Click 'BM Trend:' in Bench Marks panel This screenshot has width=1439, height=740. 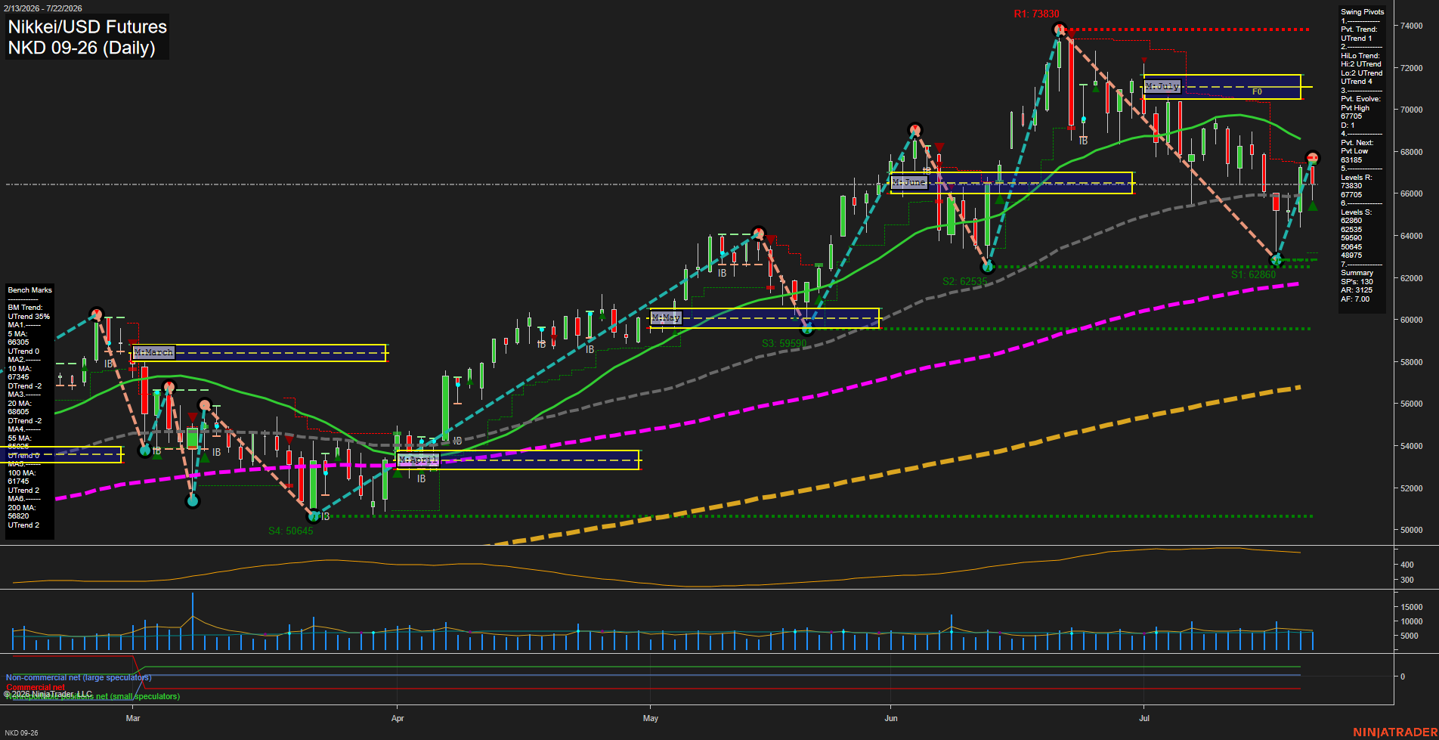pos(25,308)
